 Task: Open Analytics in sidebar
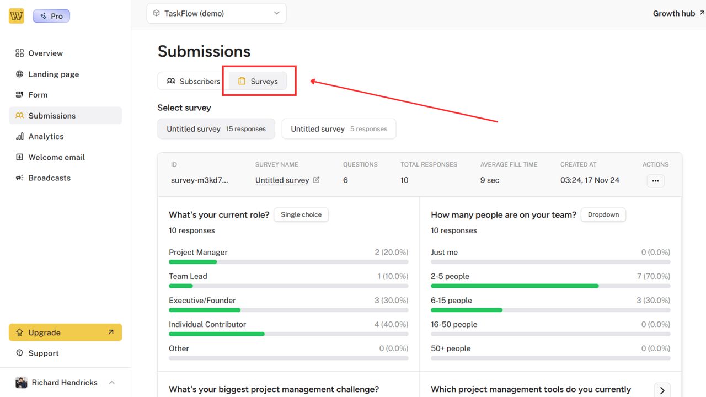pos(46,137)
